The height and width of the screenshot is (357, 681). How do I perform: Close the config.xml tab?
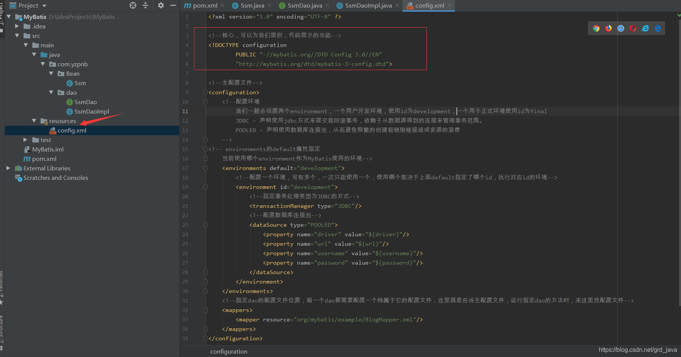click(449, 5)
